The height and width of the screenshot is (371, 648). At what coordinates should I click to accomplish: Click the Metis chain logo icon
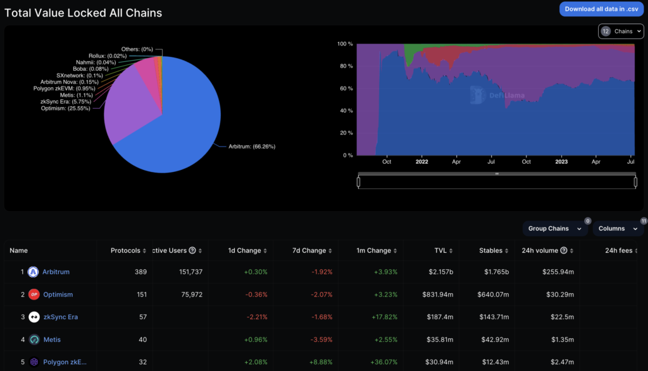34,339
